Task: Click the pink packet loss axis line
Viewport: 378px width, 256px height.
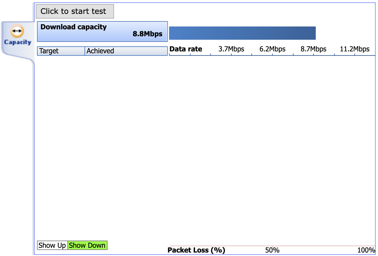Action: pos(272,246)
